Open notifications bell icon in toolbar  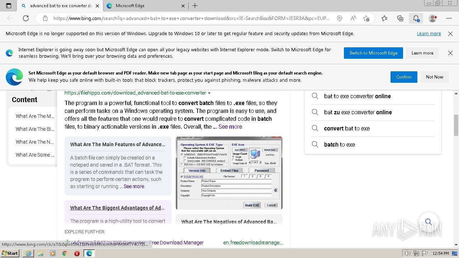coord(416,18)
